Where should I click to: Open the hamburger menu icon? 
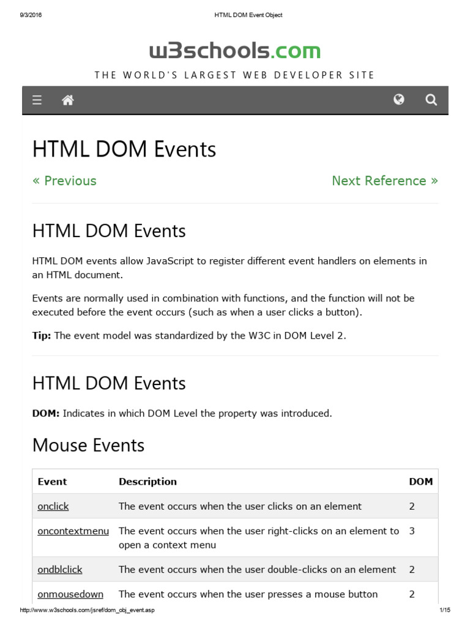[37, 100]
